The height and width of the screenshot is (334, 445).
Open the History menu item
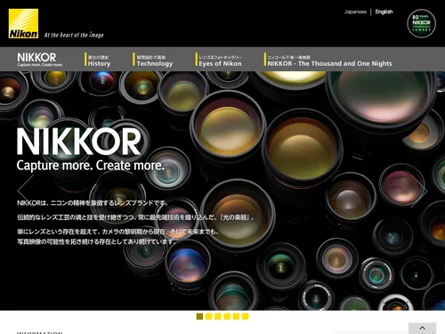tap(98, 60)
